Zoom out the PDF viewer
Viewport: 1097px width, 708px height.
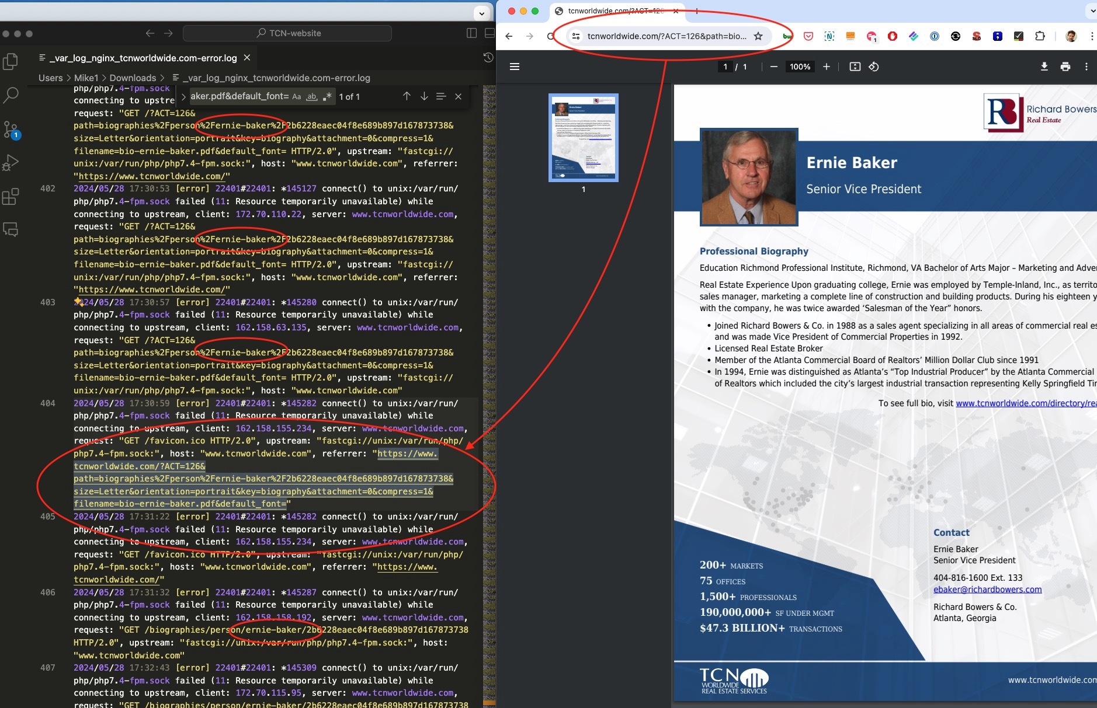[x=774, y=67]
